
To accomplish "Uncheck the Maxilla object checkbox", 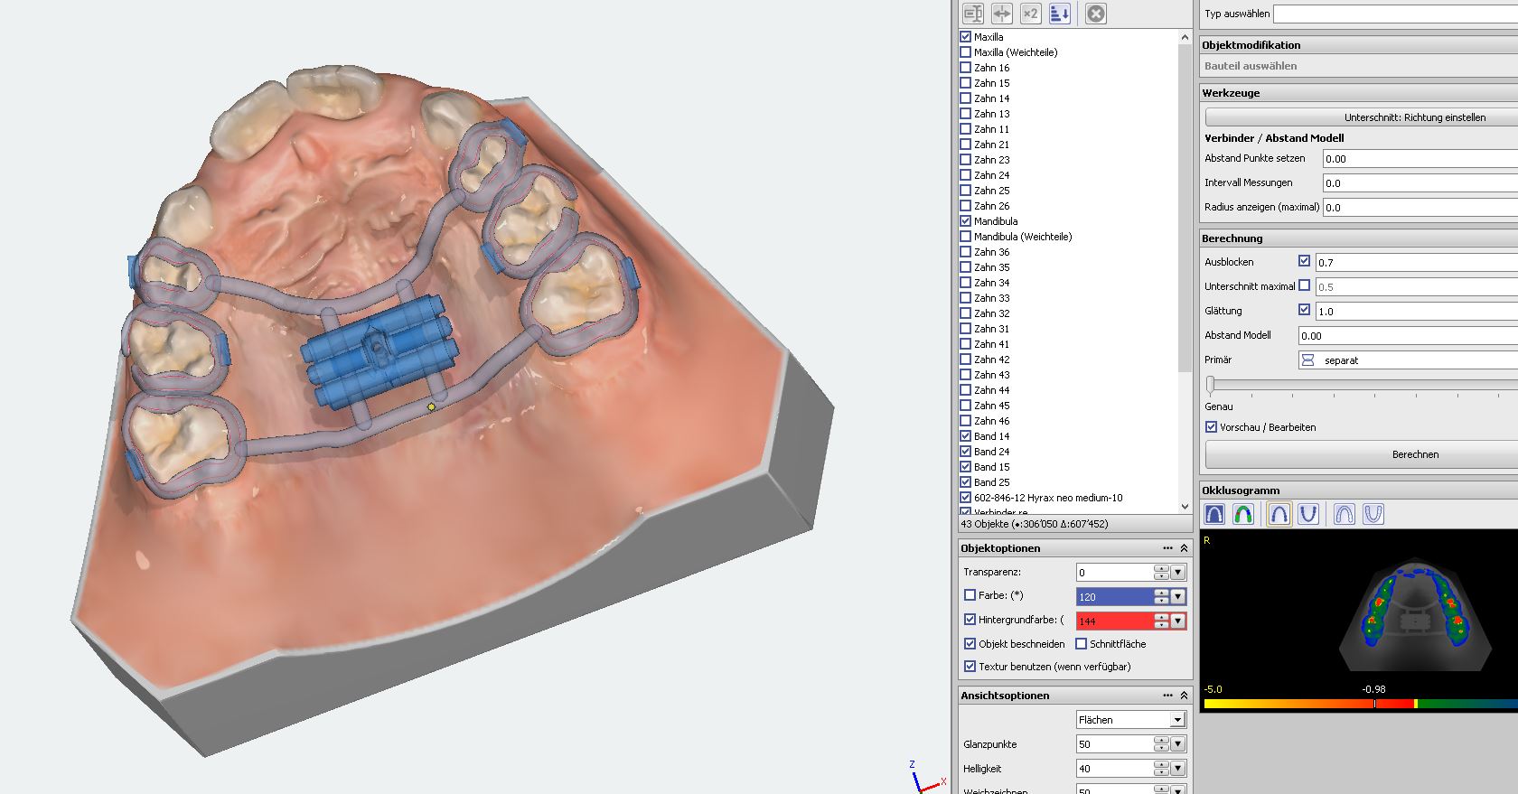I will coord(966,37).
